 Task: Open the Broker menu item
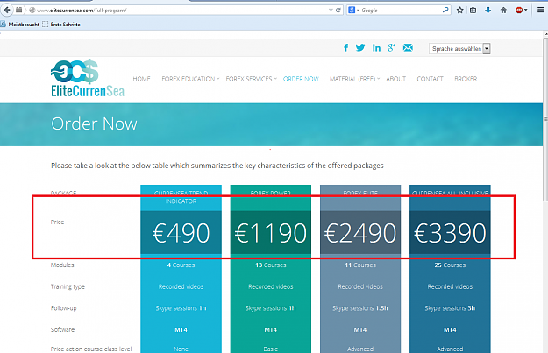[466, 79]
